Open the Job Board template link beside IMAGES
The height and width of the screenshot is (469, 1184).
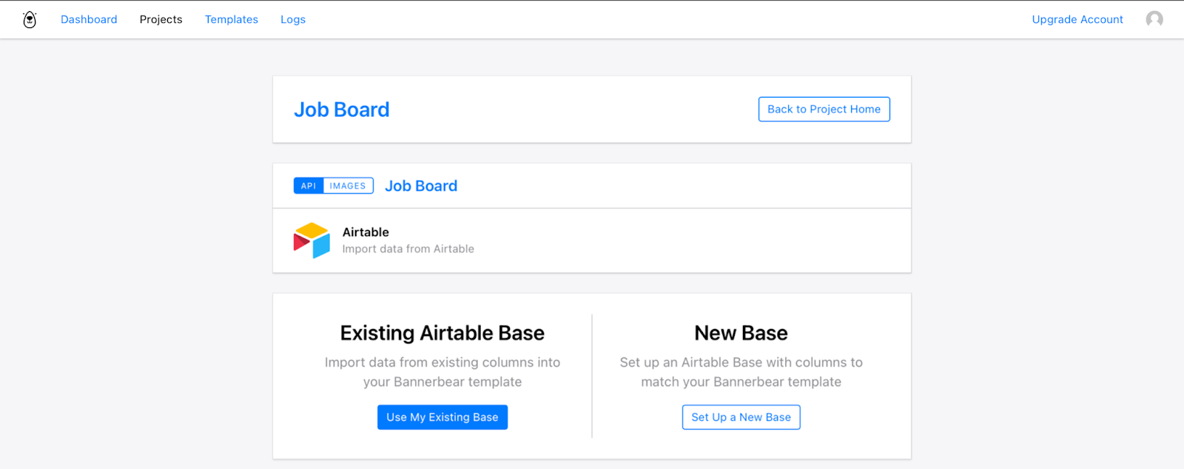point(421,186)
